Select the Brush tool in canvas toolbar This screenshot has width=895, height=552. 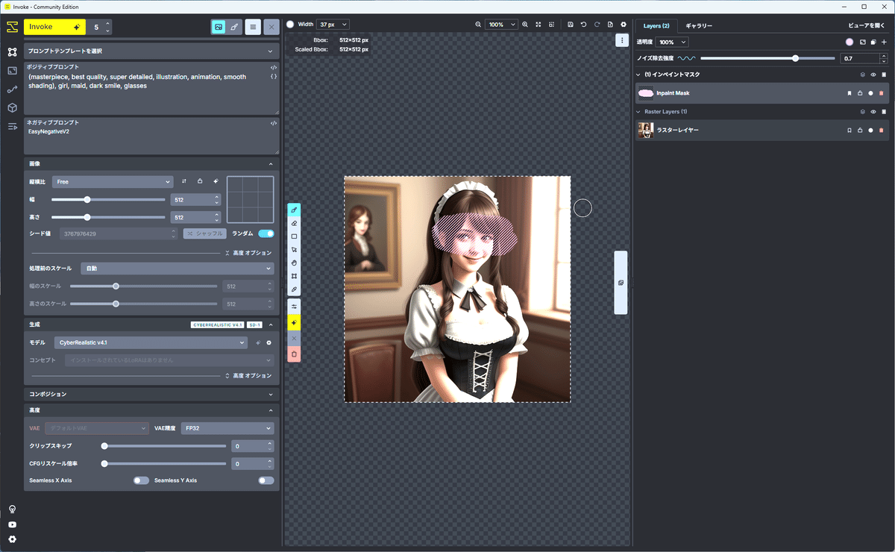coord(294,209)
